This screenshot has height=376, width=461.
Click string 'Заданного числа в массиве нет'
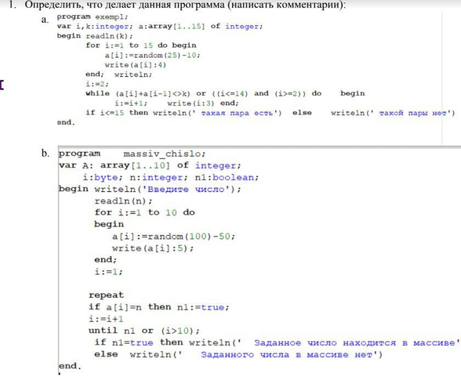point(289,355)
